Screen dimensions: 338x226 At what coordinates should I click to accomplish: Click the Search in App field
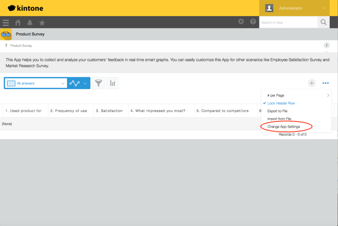pyautogui.click(x=288, y=22)
